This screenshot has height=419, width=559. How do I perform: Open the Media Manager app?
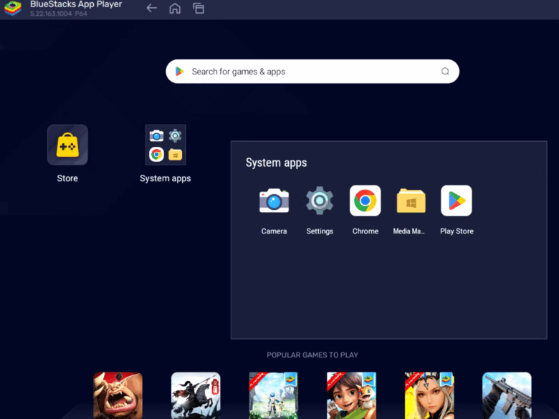(x=411, y=201)
